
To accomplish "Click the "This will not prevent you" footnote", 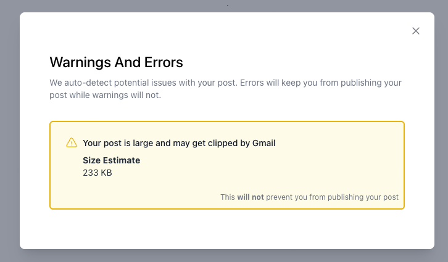I will click(309, 197).
